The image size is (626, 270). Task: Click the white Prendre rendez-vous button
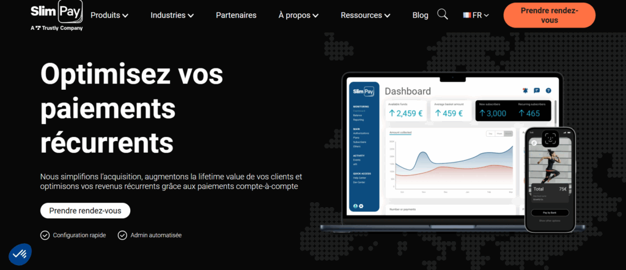[85, 211]
